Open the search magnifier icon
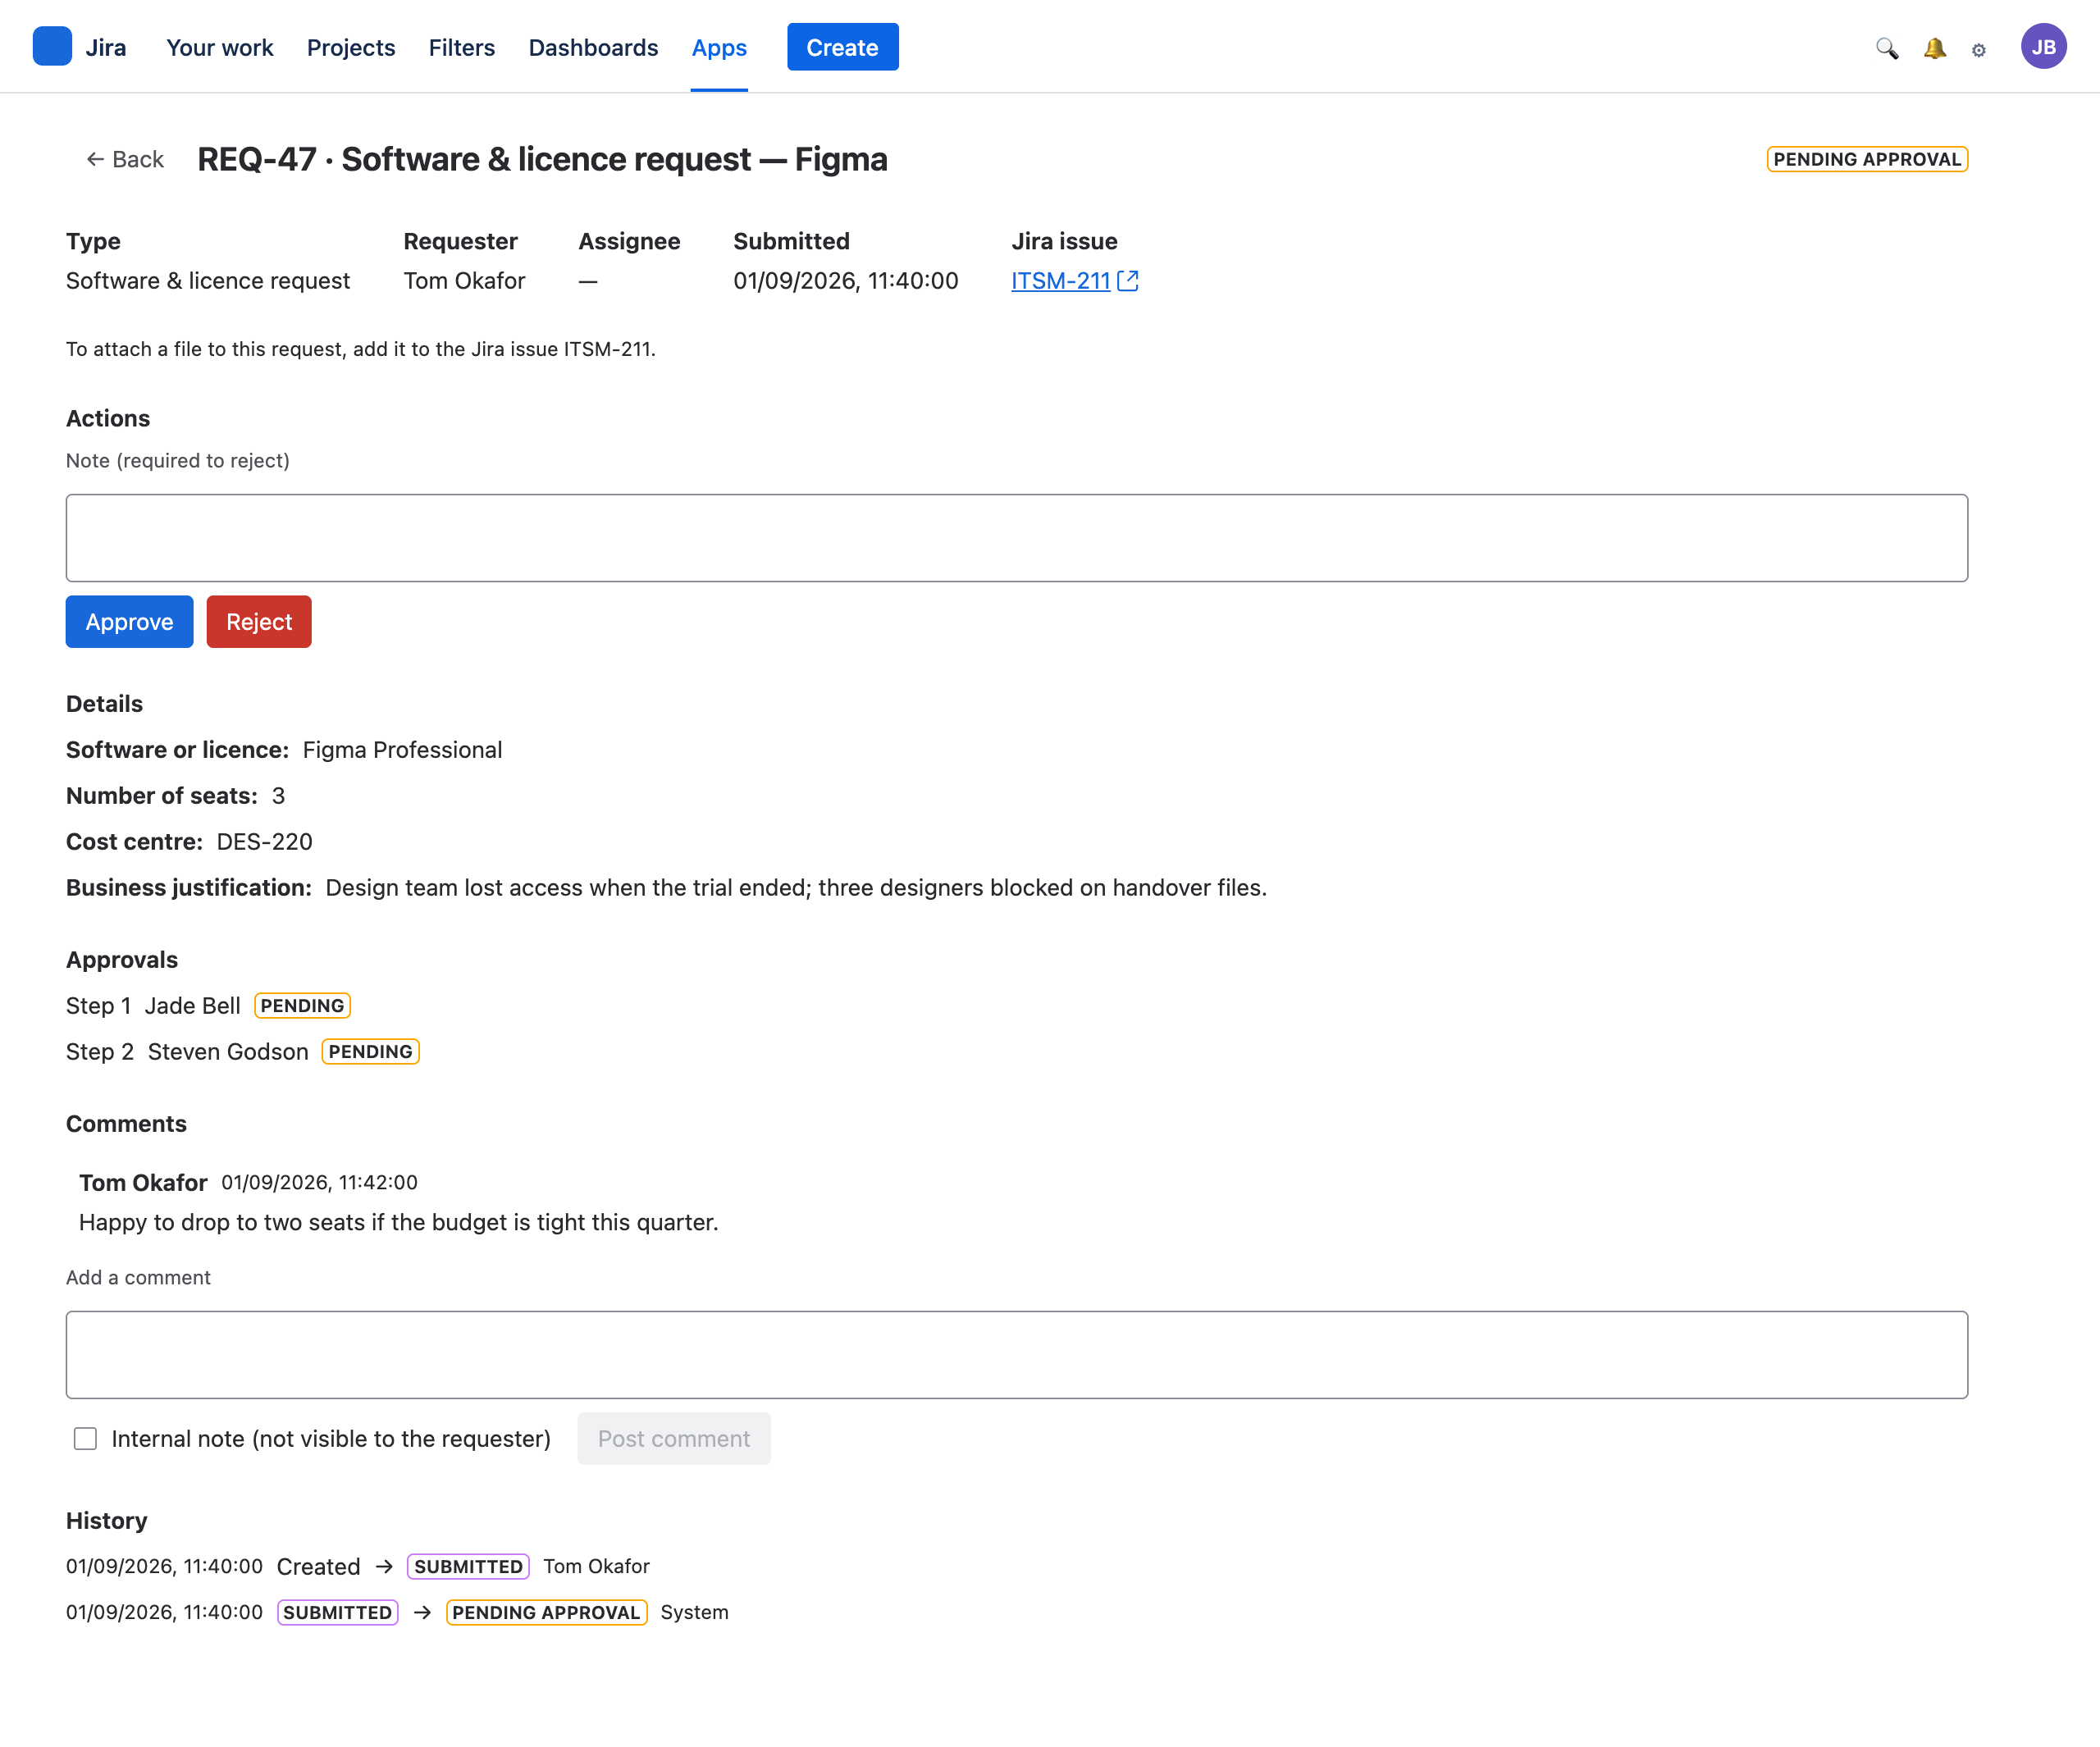The height and width of the screenshot is (1747, 2100). click(x=1886, y=48)
